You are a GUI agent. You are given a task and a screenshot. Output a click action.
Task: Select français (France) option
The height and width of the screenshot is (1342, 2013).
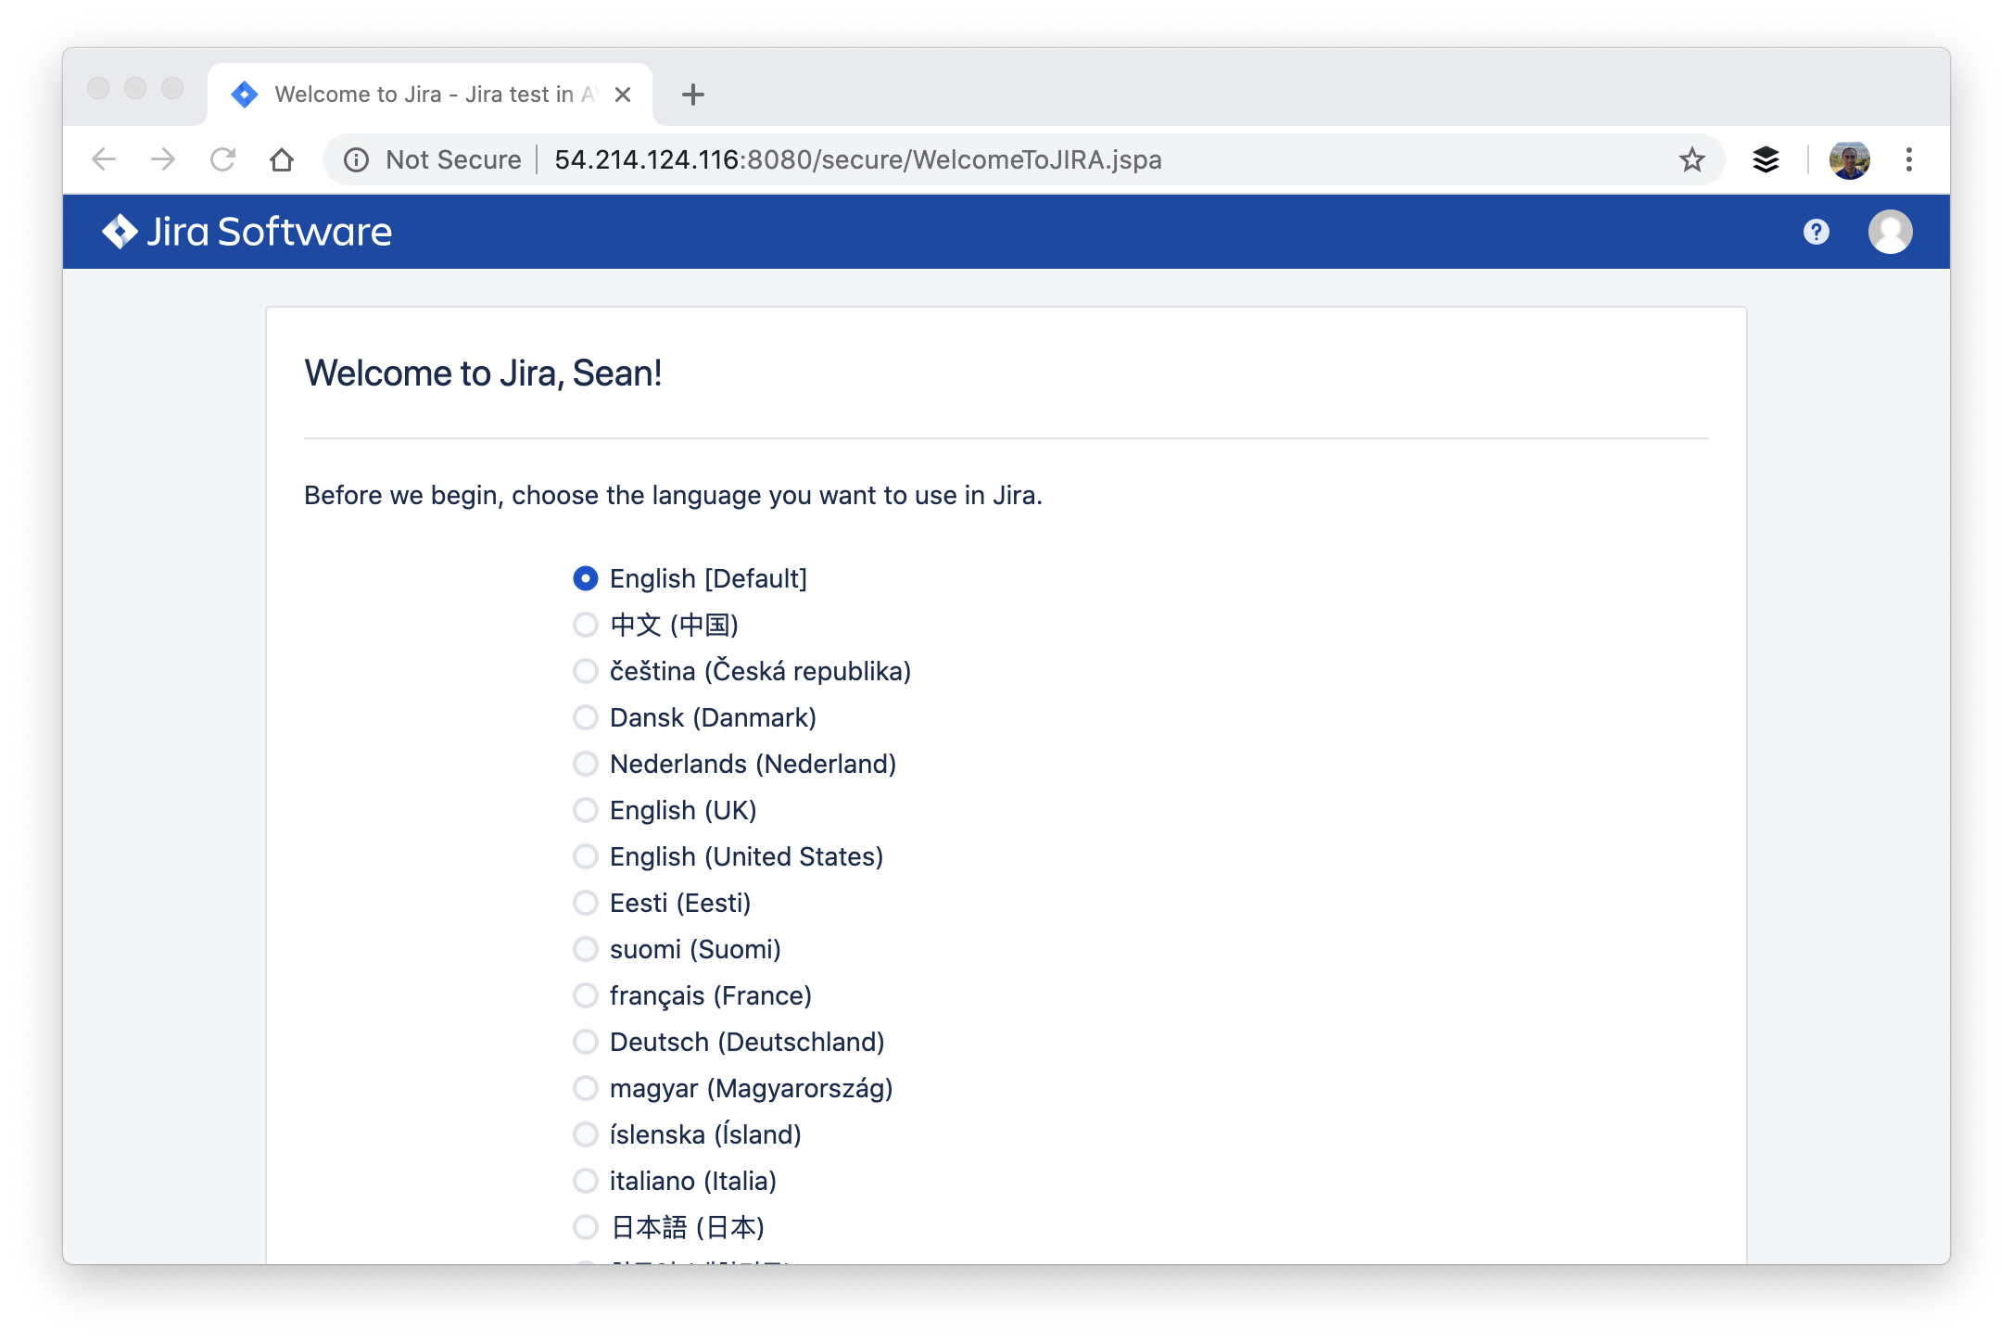[x=585, y=995]
